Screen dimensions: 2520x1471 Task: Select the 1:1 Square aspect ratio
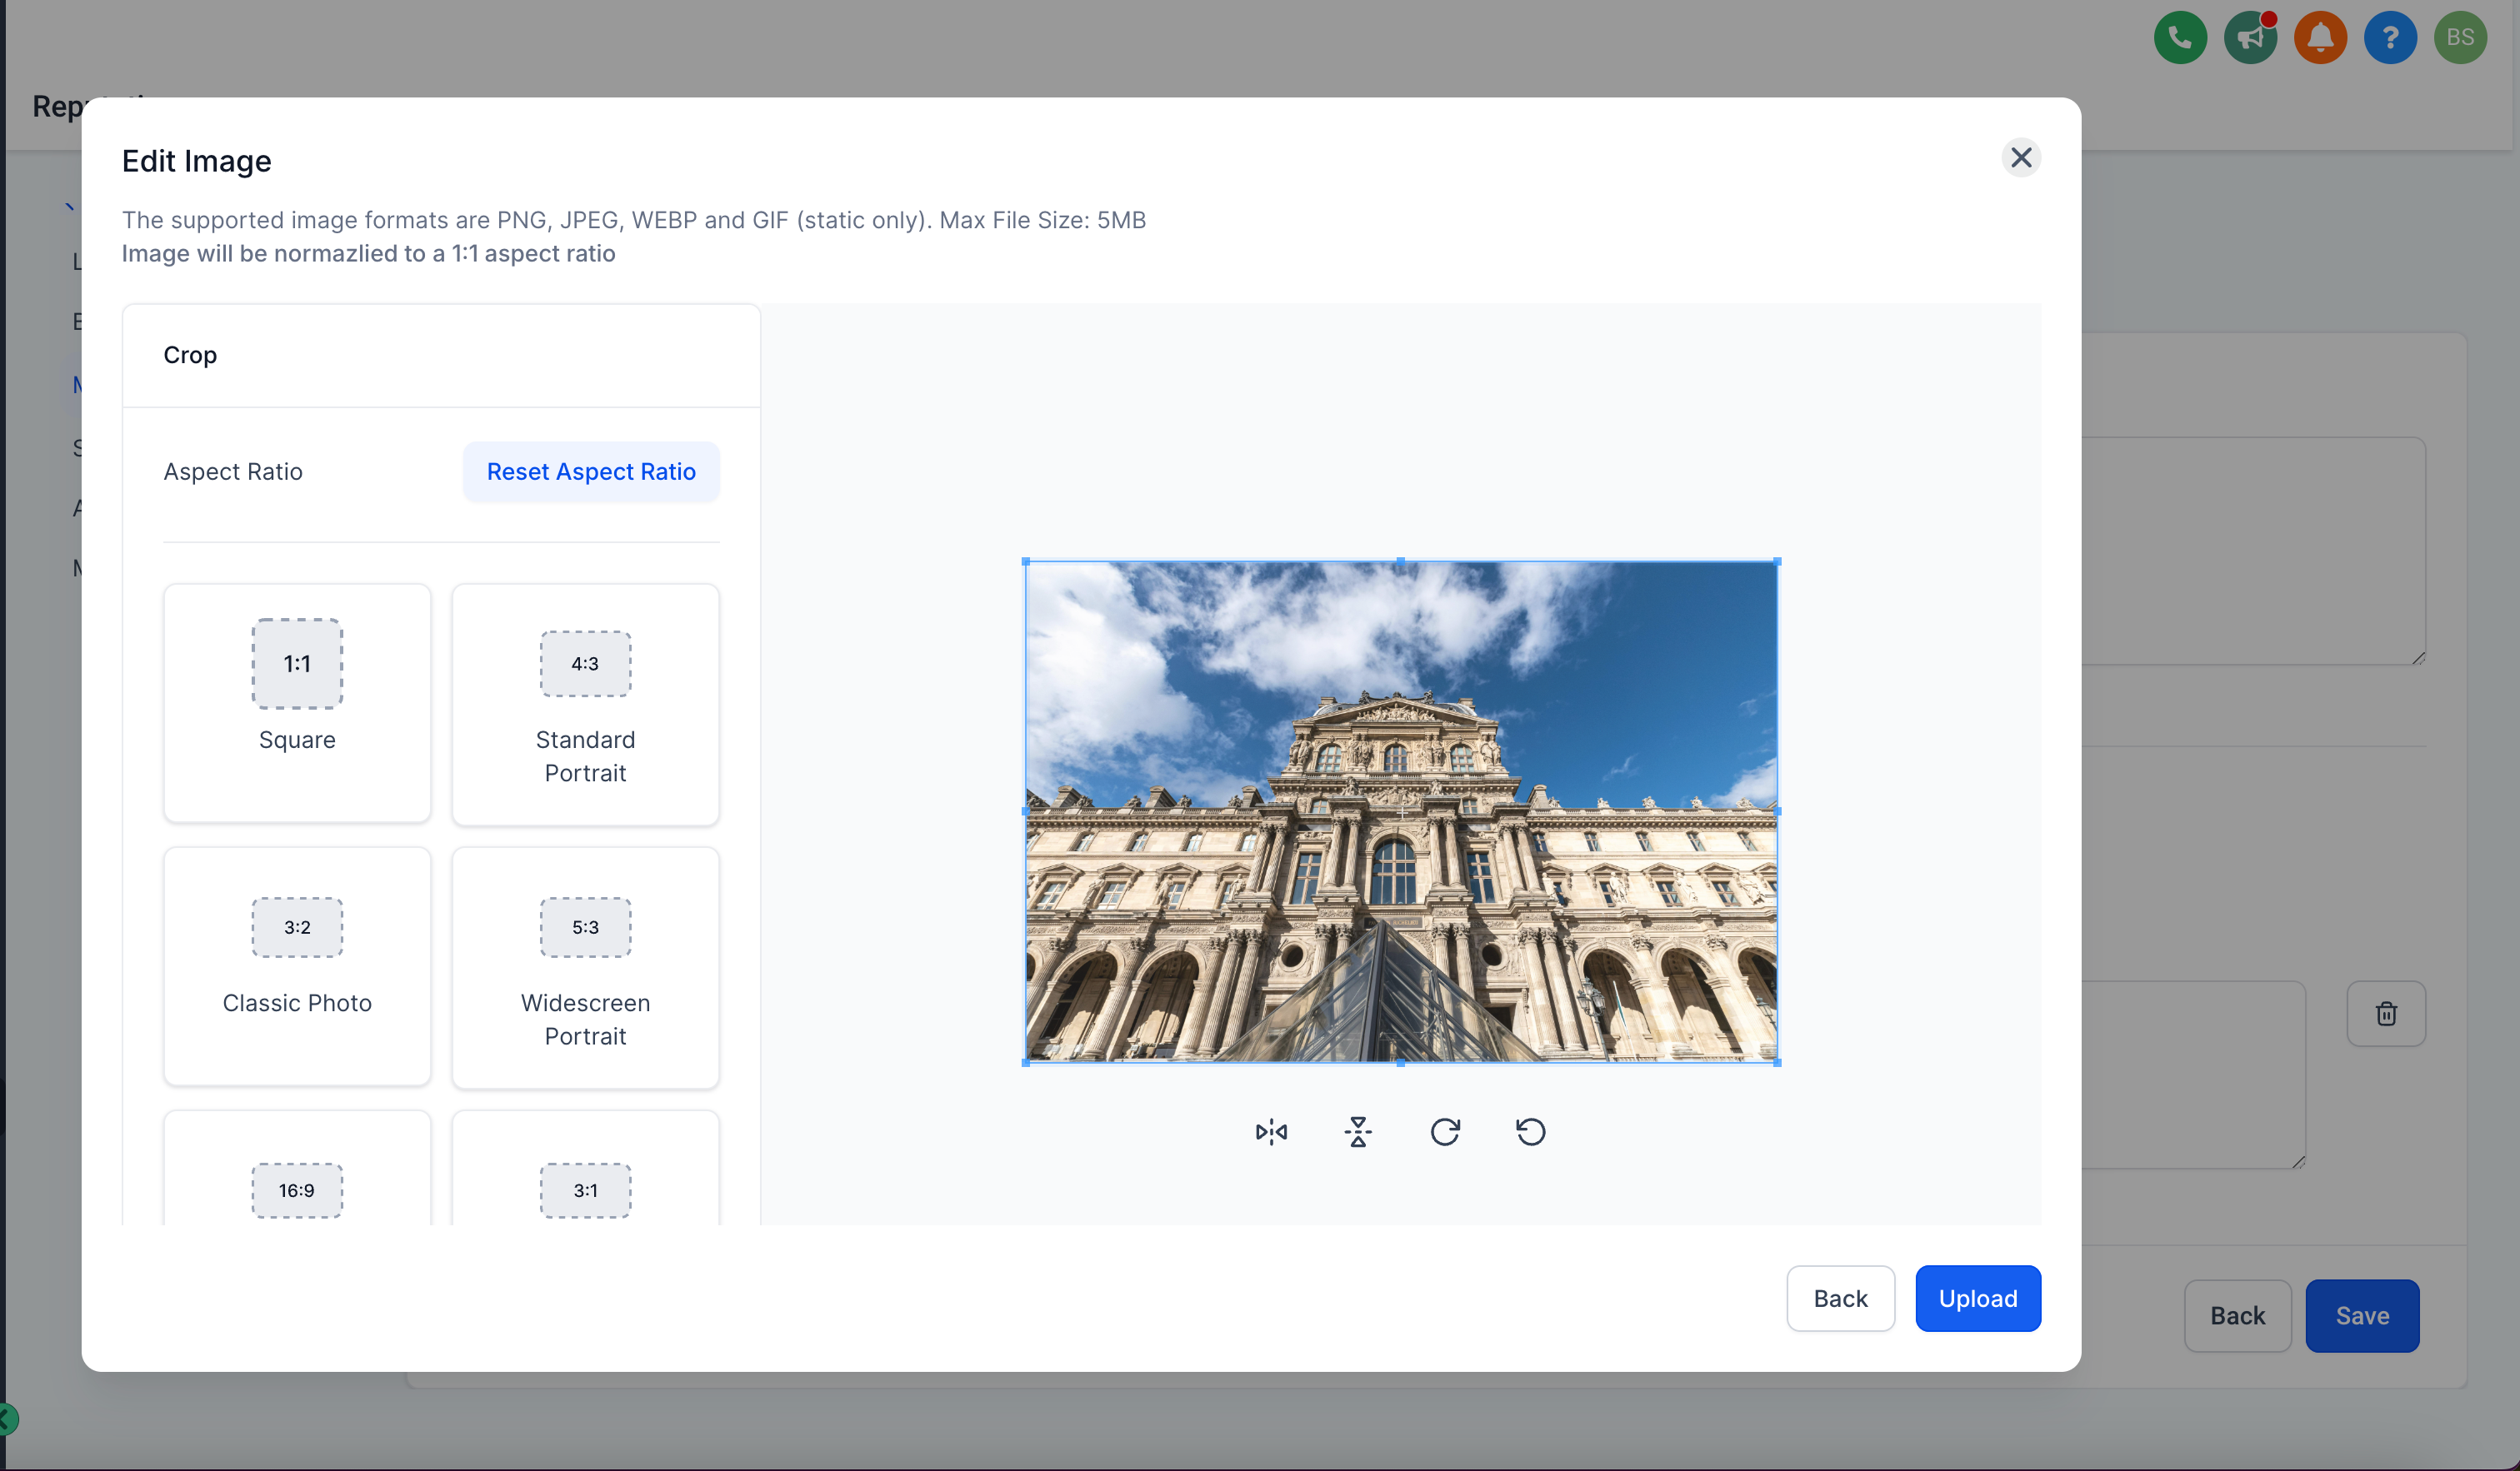(297, 702)
